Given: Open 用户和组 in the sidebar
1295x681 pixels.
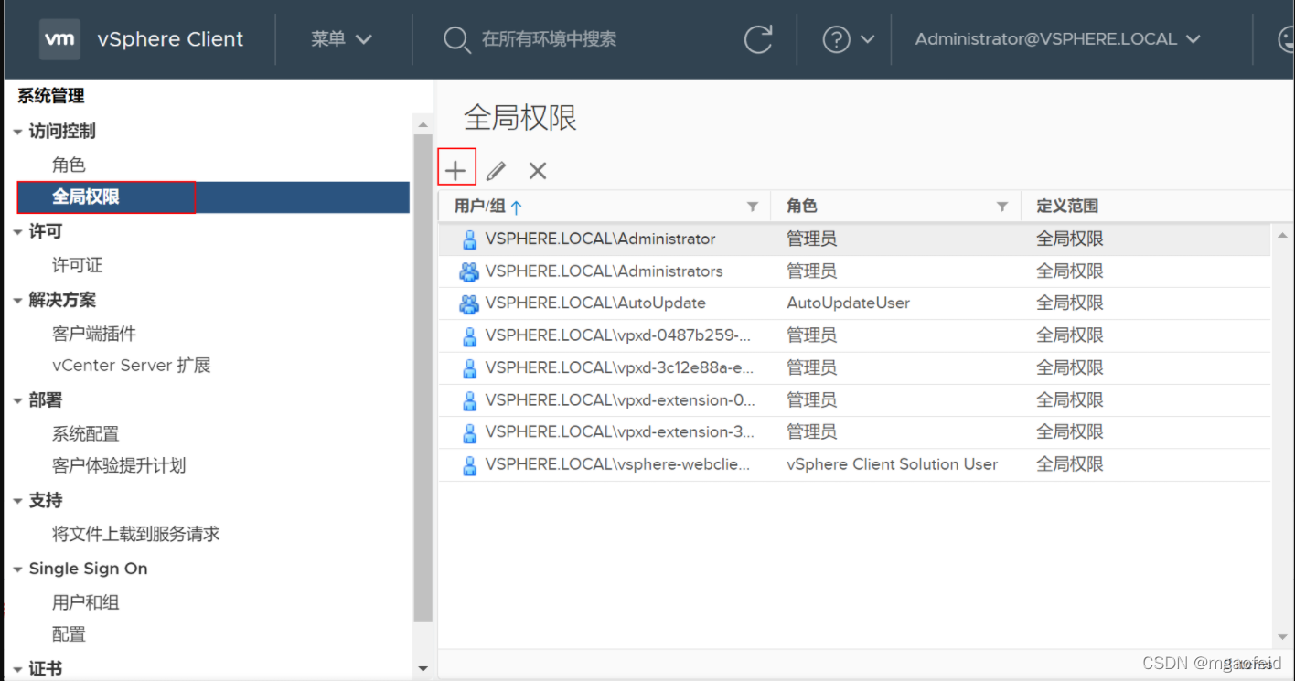Looking at the screenshot, I should (86, 602).
